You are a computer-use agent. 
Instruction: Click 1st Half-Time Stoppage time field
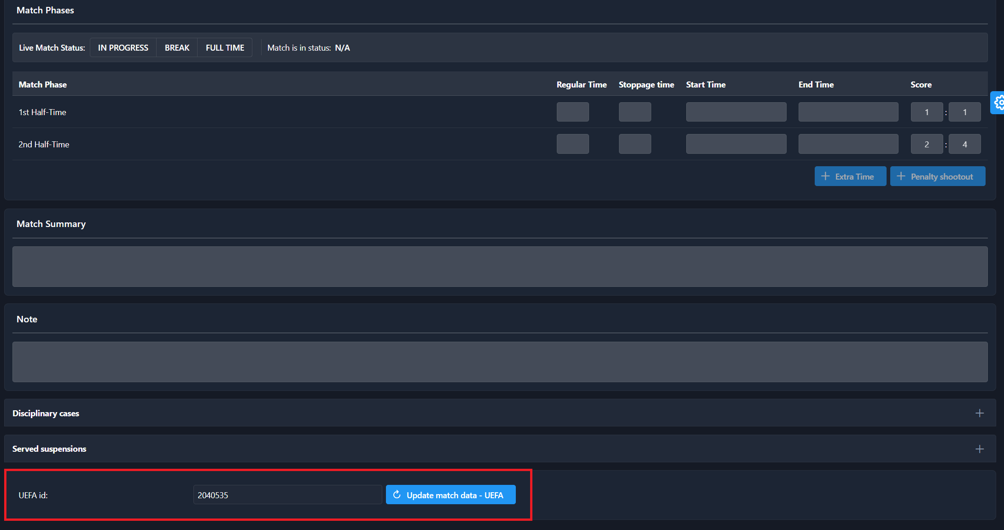(x=635, y=112)
